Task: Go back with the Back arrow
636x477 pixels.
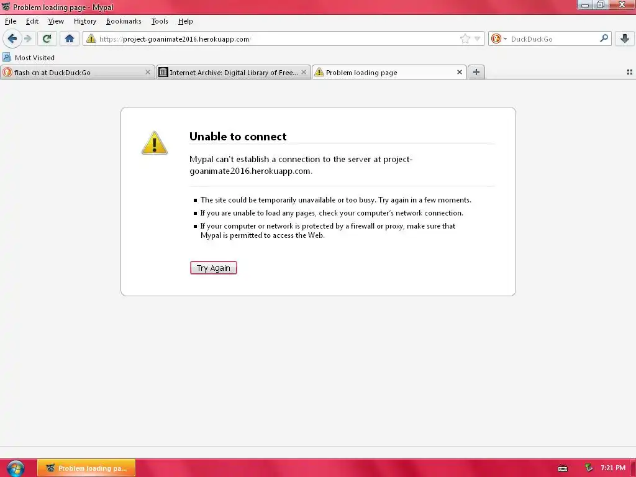Action: (x=12, y=39)
